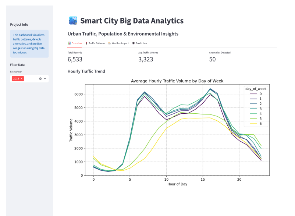
Task: Click the red x icon on the 2018 tag
Action: pos(21,78)
